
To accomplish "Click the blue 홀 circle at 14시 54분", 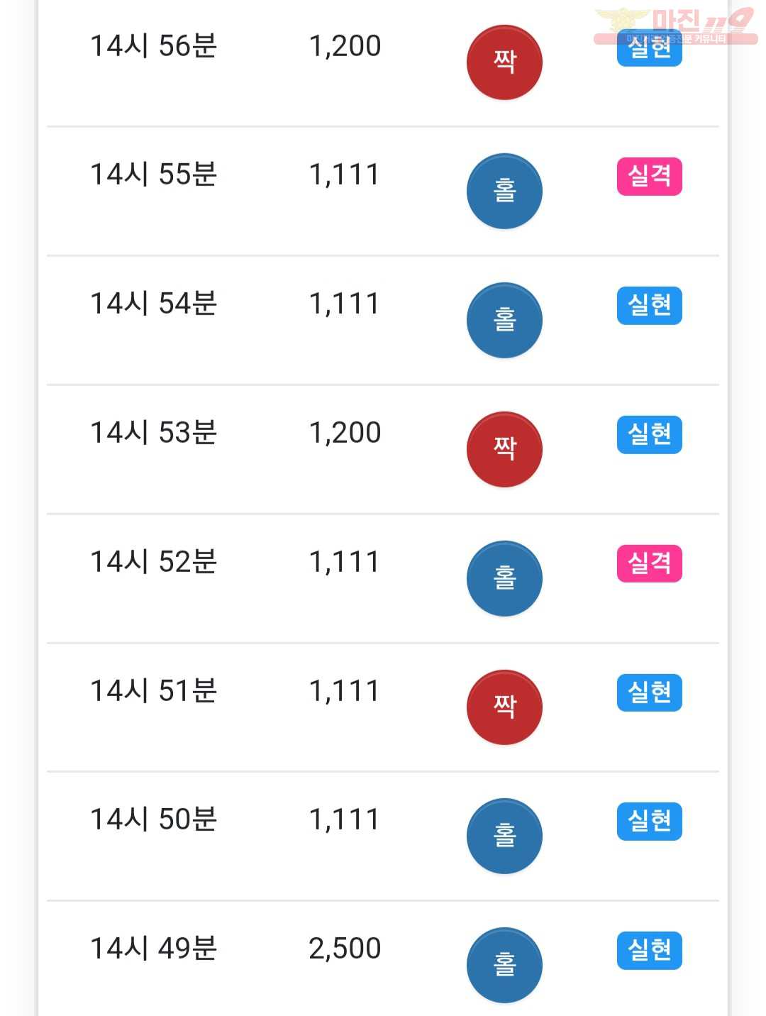I will [504, 321].
